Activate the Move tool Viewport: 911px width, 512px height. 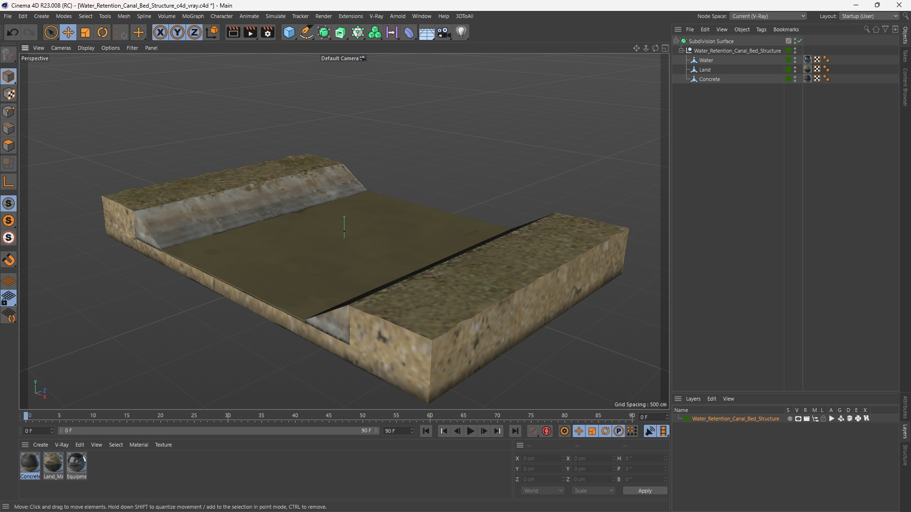tap(68, 32)
